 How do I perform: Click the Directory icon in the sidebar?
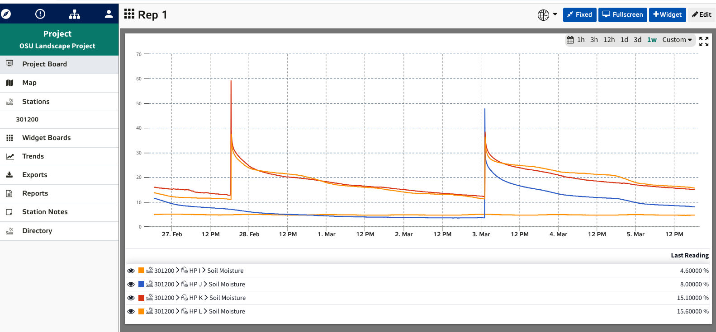(x=9, y=231)
